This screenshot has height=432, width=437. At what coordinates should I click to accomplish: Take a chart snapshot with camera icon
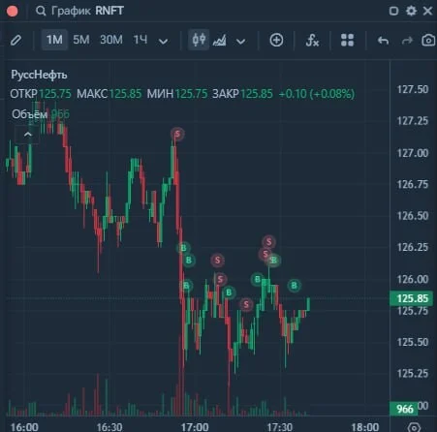428,41
